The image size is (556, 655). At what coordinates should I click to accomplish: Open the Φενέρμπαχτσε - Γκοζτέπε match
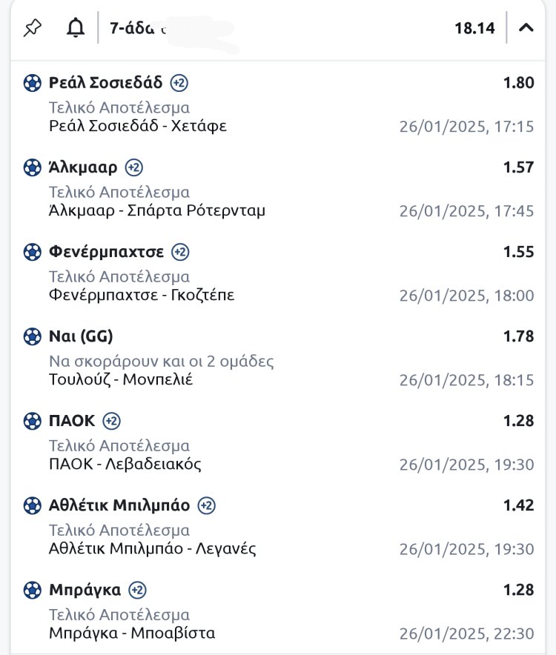click(142, 296)
